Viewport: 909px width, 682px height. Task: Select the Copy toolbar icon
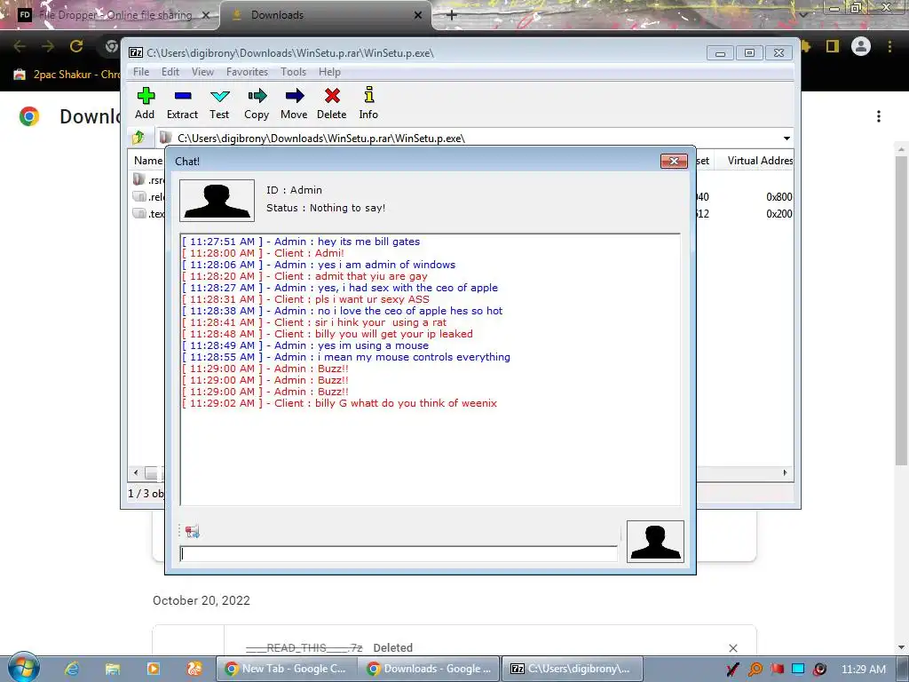[257, 103]
